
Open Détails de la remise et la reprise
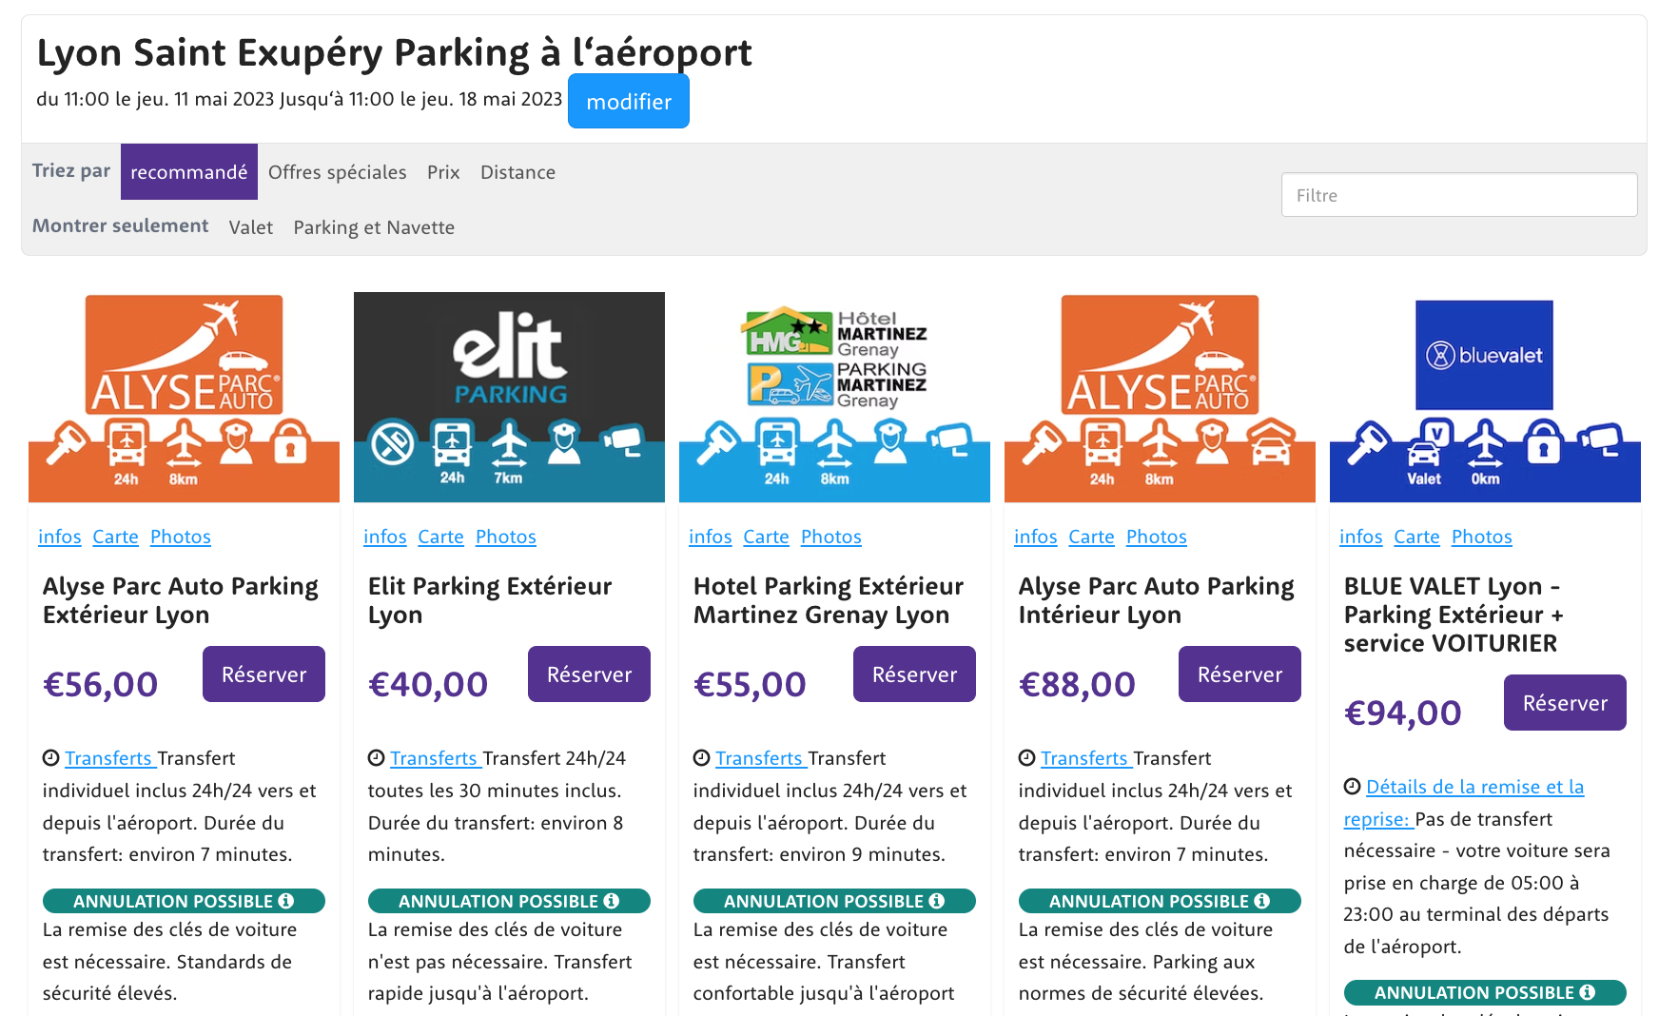(1474, 787)
